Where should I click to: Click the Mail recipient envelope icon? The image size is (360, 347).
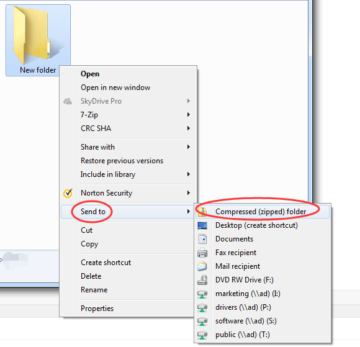pyautogui.click(x=202, y=266)
